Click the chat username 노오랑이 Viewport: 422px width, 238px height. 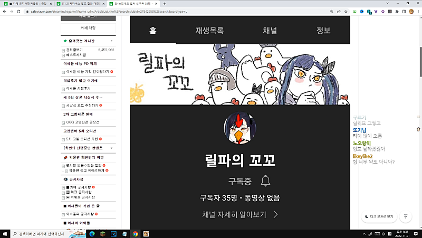(362, 143)
